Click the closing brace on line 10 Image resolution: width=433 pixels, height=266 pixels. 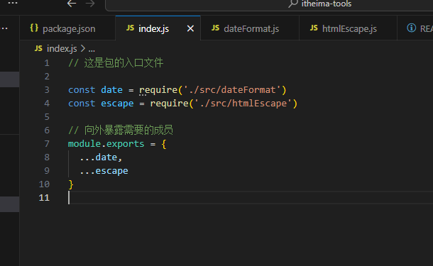71,184
